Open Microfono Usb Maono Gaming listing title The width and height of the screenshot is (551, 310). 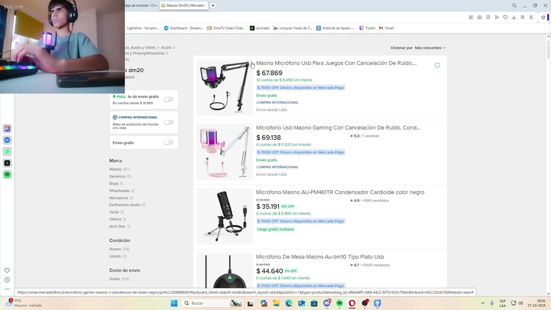point(338,127)
